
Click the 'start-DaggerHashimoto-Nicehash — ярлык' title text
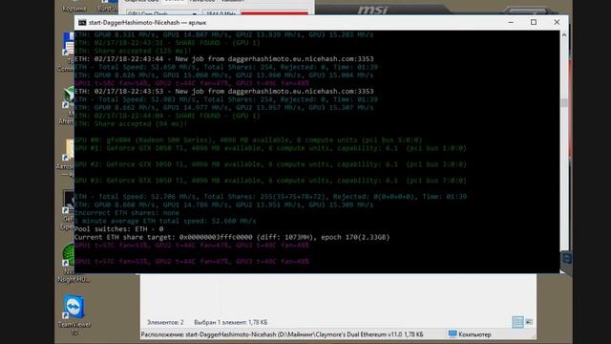(148, 23)
